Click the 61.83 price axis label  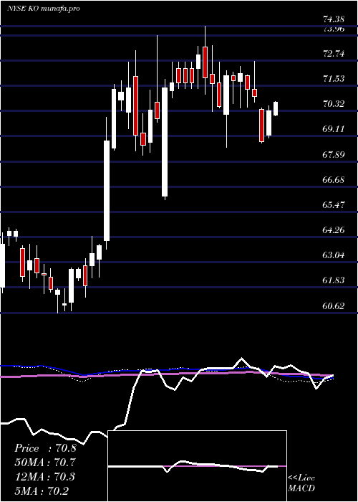[x=334, y=280]
